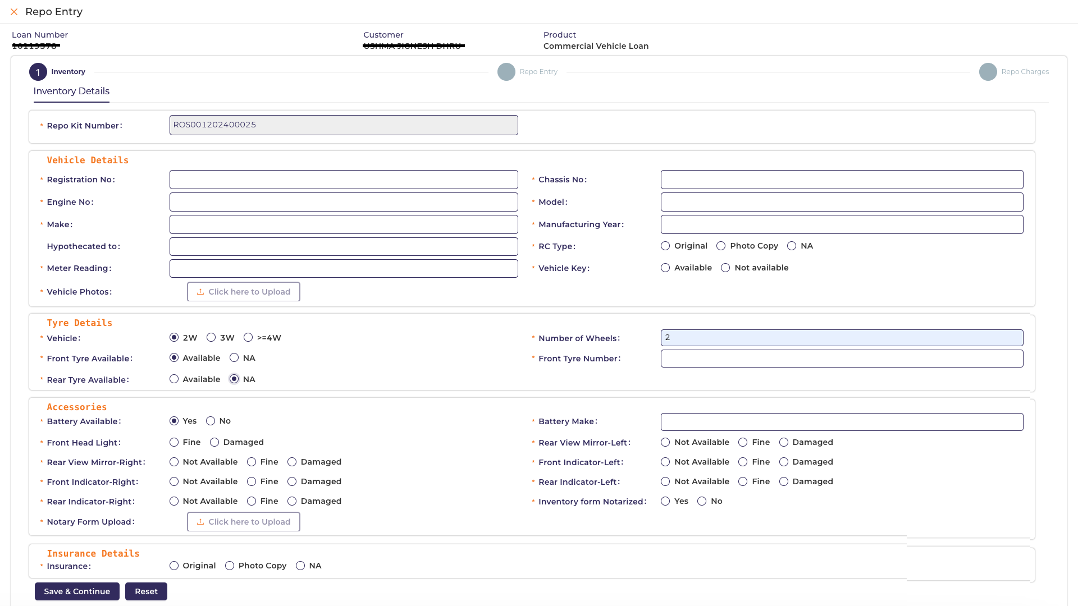Click Save & Continue button
Screen dimensions: 1078x606
(77, 591)
